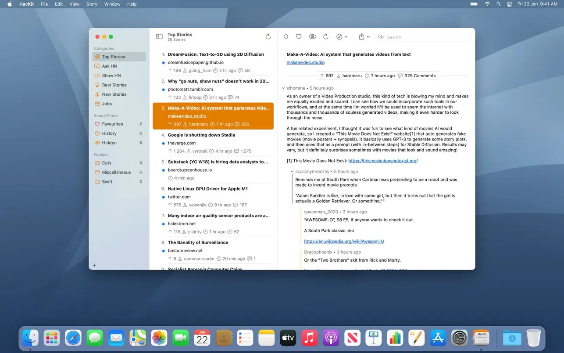Add a new folder with plus icon
The width and height of the screenshot is (564, 353).
[x=94, y=265]
